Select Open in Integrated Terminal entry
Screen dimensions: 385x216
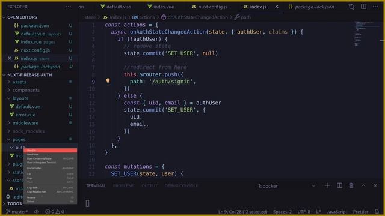coord(50,163)
